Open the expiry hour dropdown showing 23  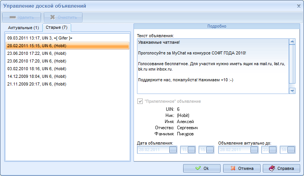[x=272, y=150]
